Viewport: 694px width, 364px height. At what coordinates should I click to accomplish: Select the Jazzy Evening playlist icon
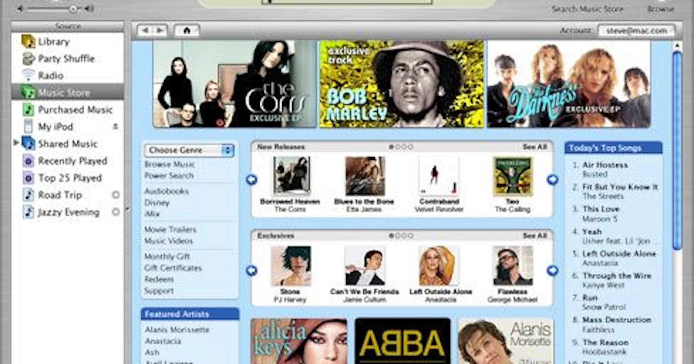pyautogui.click(x=28, y=212)
